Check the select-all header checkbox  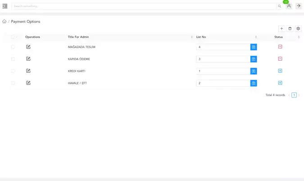click(x=13, y=37)
